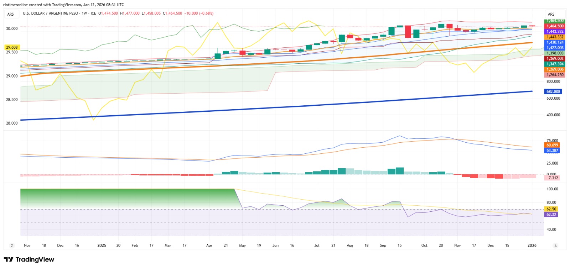570x269 pixels.
Task: Click the 2025 year label on time axis
Action: click(x=102, y=246)
